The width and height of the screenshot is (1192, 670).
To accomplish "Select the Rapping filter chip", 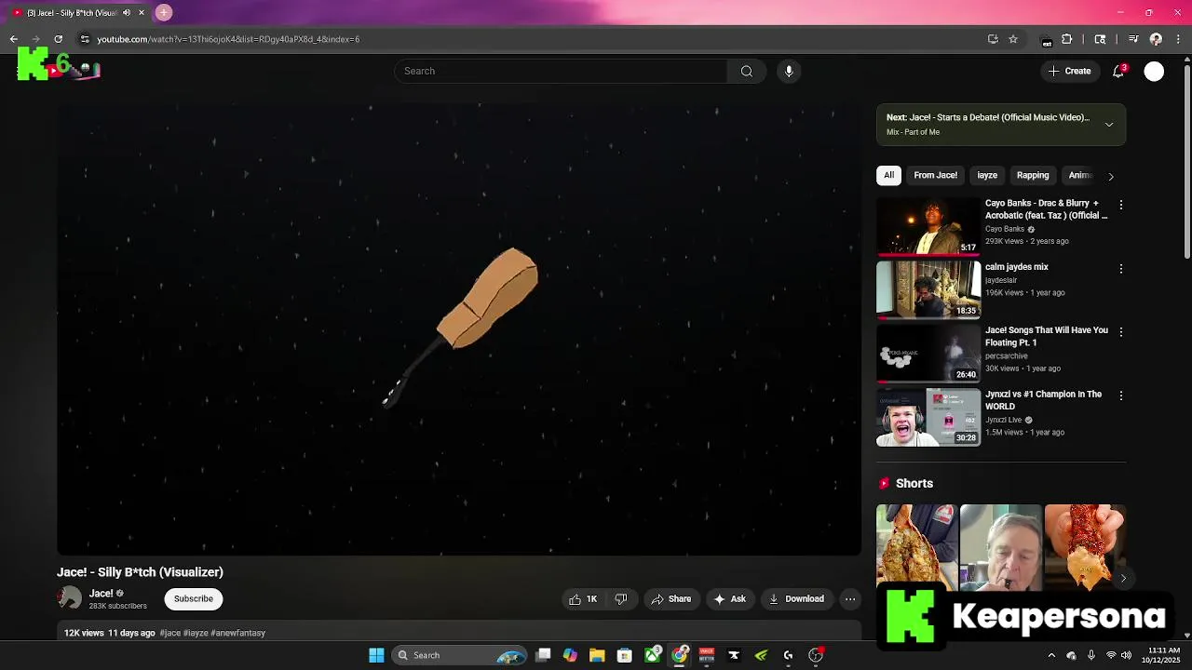I will pos(1033,175).
